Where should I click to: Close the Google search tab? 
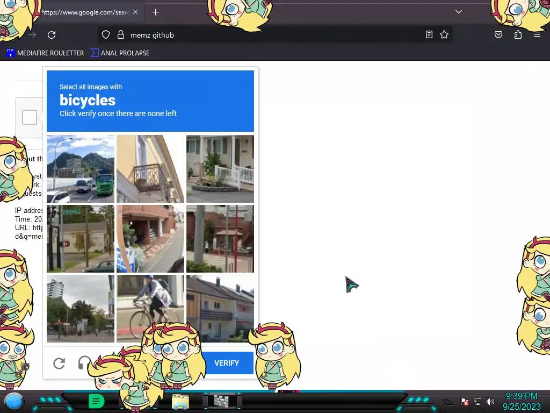(x=135, y=12)
